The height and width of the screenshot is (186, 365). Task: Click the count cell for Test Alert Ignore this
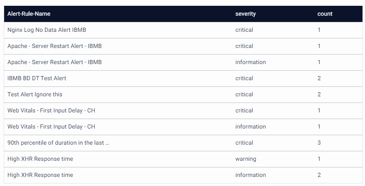[319, 94]
